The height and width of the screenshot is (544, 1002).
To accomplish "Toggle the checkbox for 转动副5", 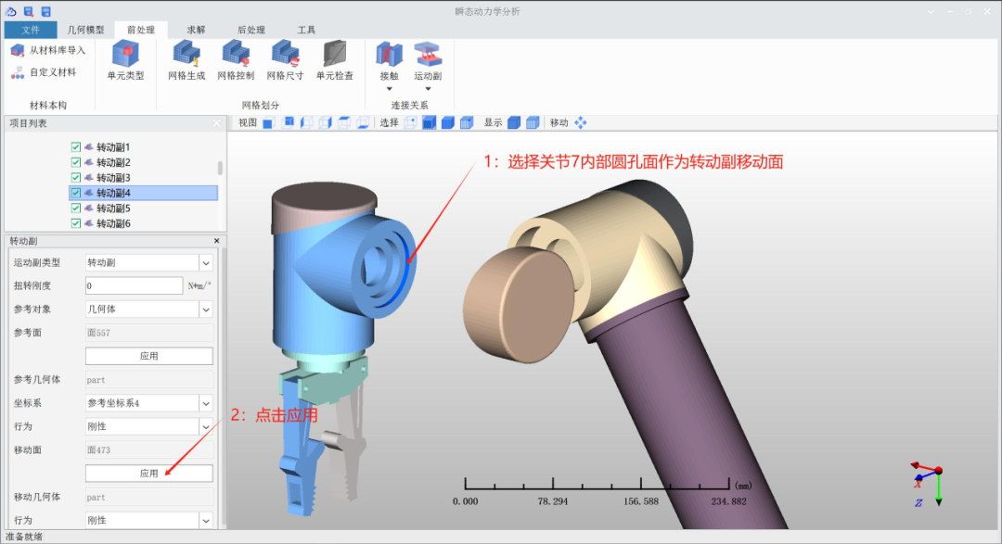I will pyautogui.click(x=76, y=209).
